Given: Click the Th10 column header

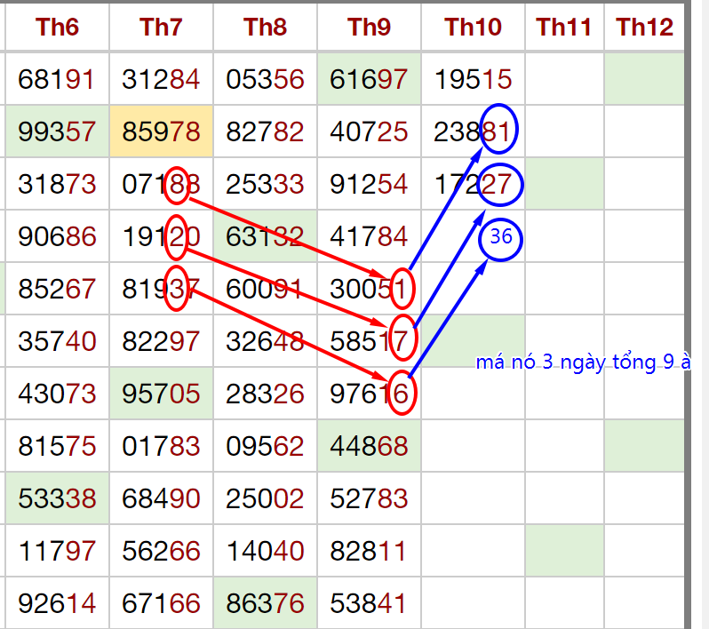Looking at the screenshot, I should click(473, 28).
